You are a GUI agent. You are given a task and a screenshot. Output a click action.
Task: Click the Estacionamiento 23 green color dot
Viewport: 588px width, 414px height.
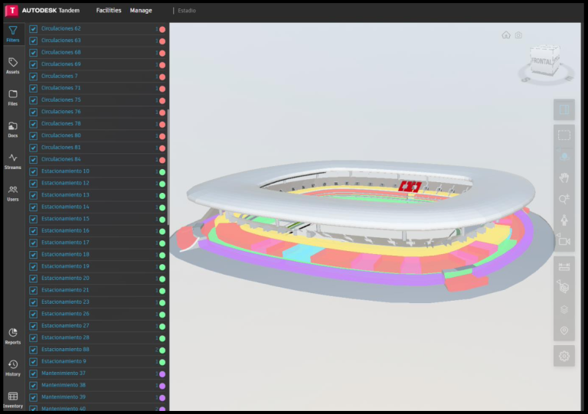[162, 303]
